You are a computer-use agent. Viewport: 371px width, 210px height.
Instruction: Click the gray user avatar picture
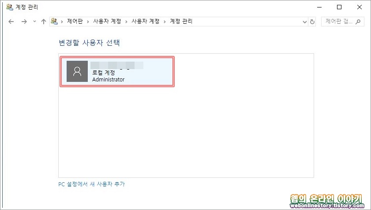77,71
